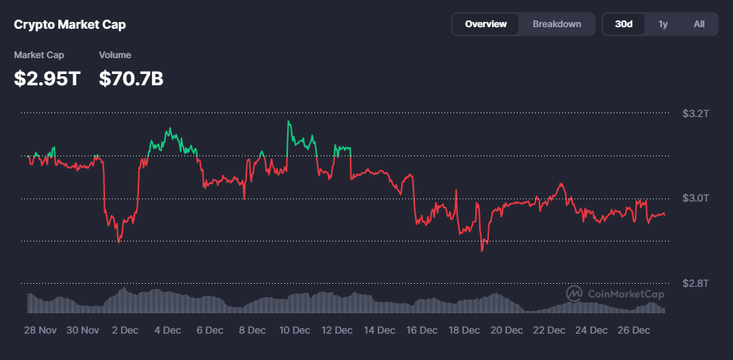Image resolution: width=733 pixels, height=360 pixels.
Task: Click the $2.8T y-axis label
Action: click(695, 283)
